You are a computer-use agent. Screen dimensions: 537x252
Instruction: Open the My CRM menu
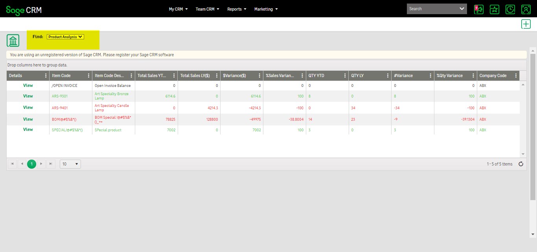178,9
